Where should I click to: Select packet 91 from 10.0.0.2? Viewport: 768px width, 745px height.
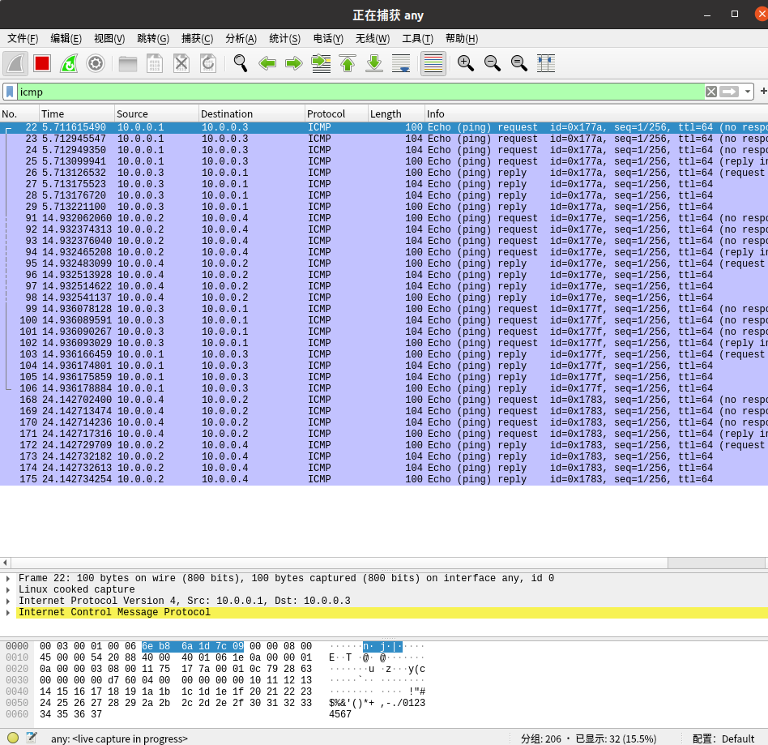[x=384, y=218]
